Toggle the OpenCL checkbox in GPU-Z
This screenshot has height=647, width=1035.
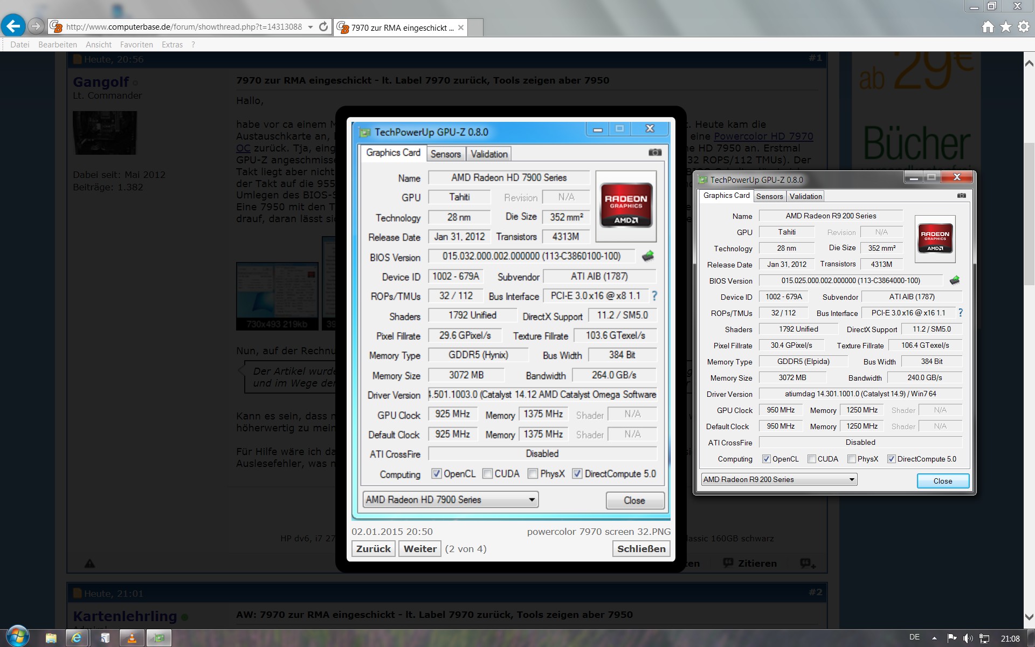tap(766, 459)
